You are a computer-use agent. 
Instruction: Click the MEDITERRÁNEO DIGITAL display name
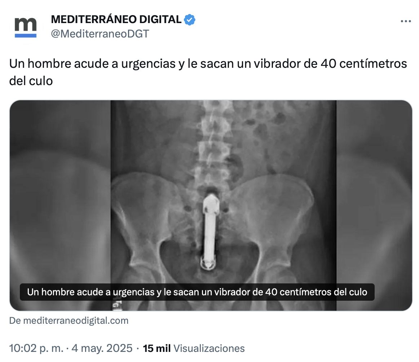[x=116, y=19]
